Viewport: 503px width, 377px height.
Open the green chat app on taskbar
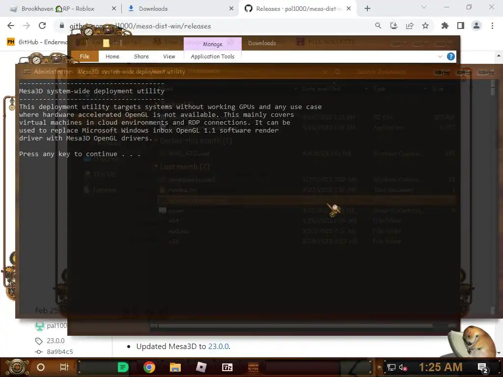[x=123, y=367]
